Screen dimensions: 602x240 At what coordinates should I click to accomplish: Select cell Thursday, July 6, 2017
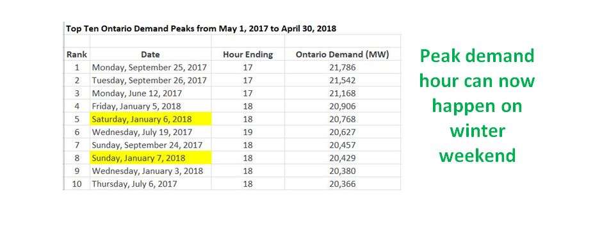[x=150, y=184]
